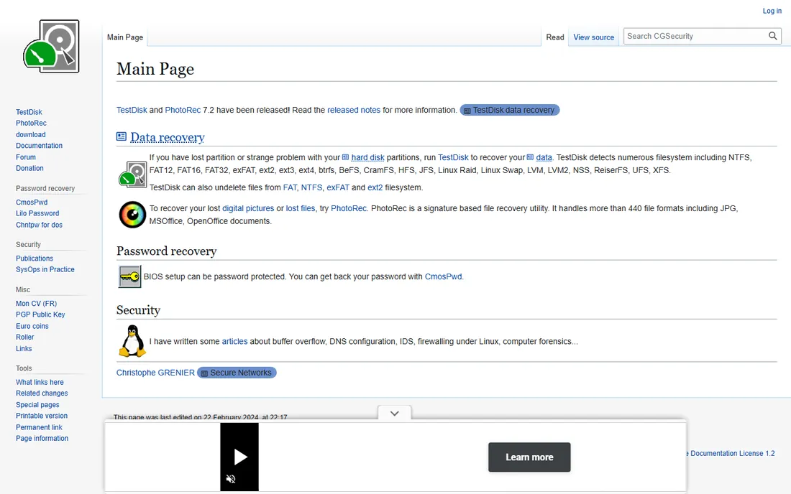Go to the download page
791x494 pixels.
pos(30,134)
